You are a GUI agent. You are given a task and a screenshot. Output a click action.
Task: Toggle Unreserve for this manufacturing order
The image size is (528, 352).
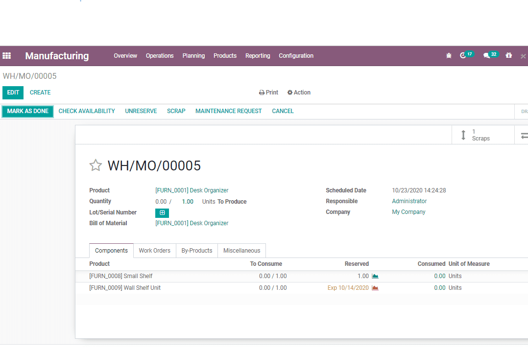coord(141,111)
